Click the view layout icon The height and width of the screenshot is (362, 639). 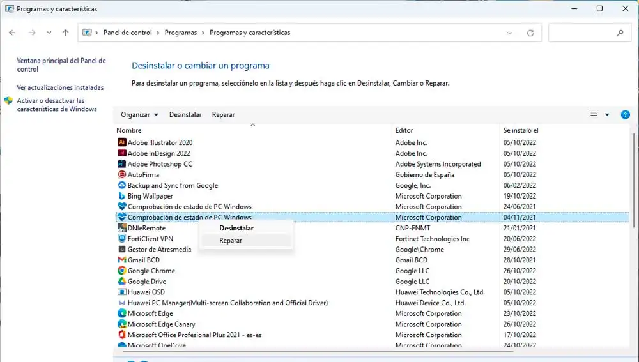click(594, 115)
